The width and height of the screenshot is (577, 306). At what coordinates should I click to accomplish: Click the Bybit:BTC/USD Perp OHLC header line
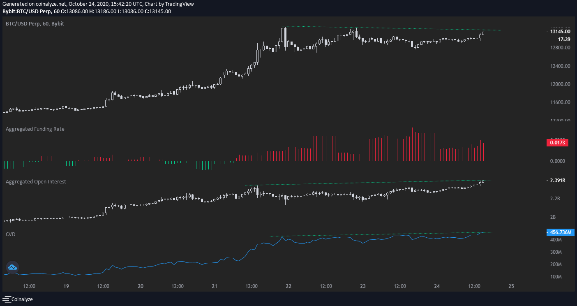(x=86, y=11)
